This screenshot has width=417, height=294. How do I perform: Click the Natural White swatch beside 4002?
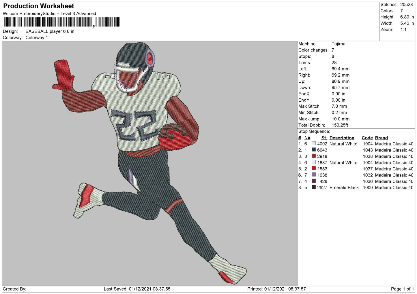pyautogui.click(x=314, y=144)
